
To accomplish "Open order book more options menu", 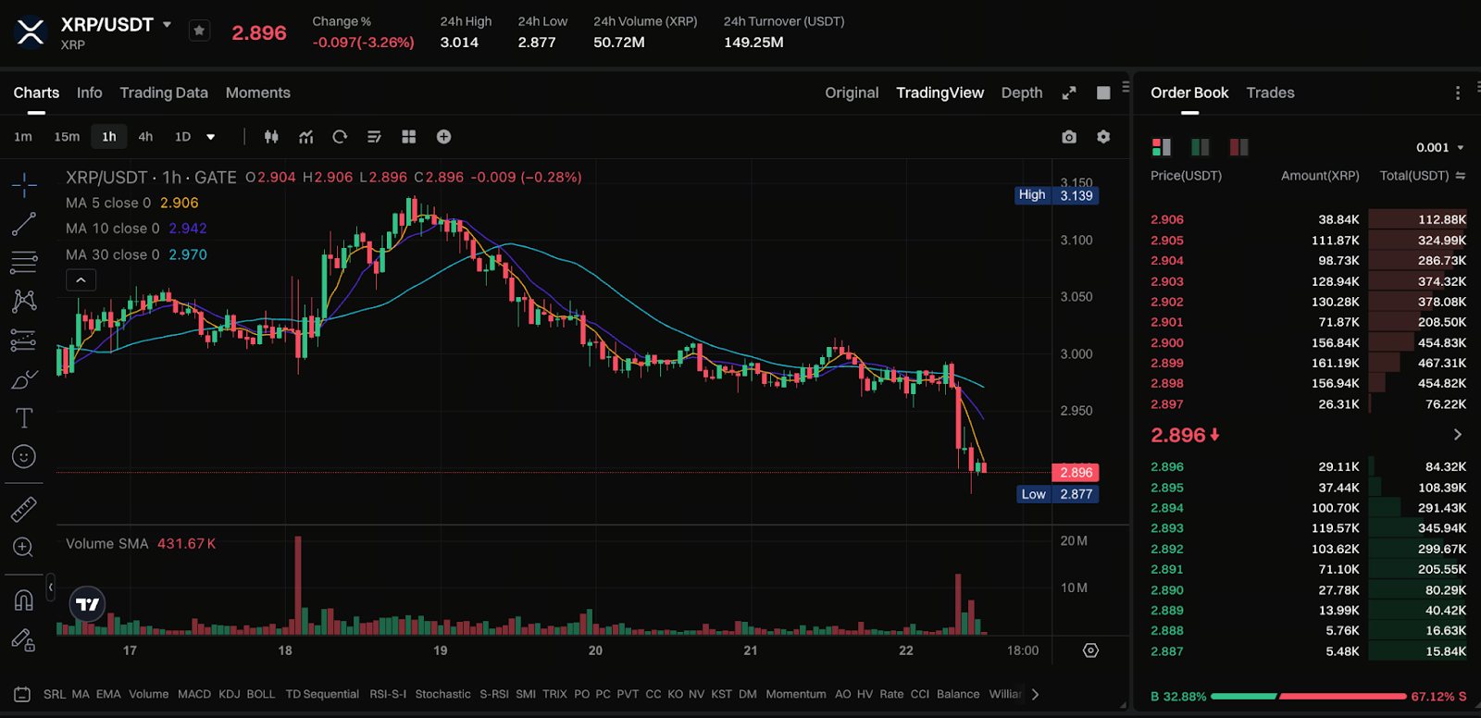I will tap(1458, 93).
